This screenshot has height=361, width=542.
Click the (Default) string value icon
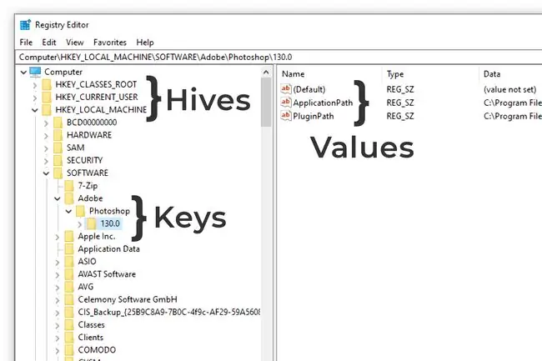tap(286, 89)
